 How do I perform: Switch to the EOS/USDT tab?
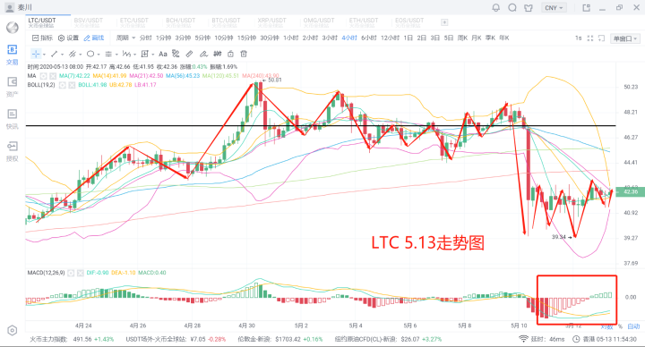409,22
